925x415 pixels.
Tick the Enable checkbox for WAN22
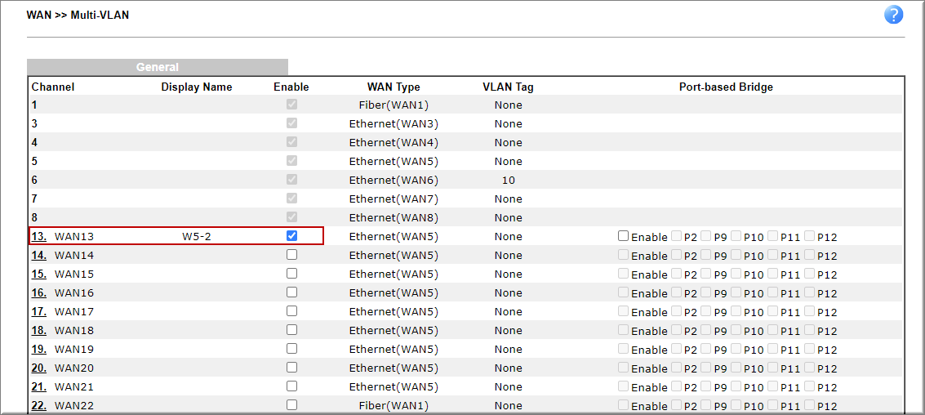(x=291, y=405)
